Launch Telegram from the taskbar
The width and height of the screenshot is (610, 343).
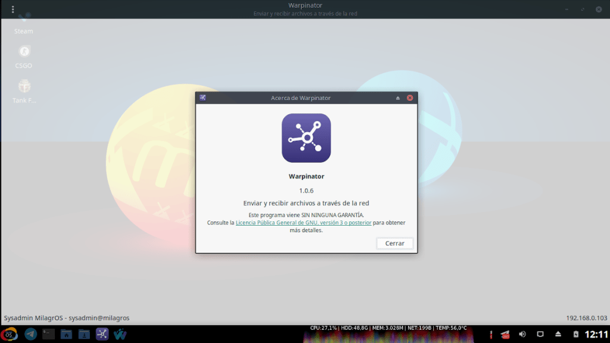tap(30, 334)
